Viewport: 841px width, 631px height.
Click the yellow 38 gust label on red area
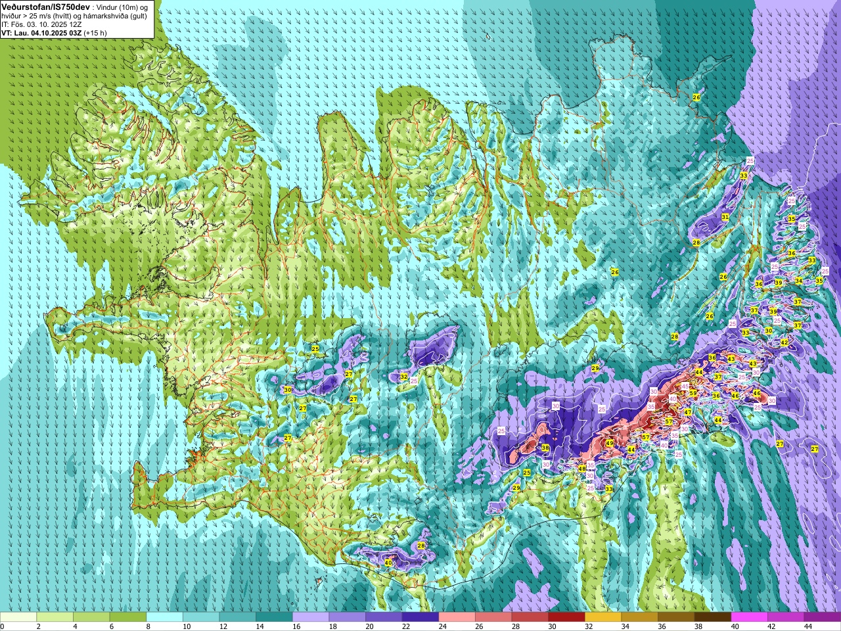(x=545, y=448)
